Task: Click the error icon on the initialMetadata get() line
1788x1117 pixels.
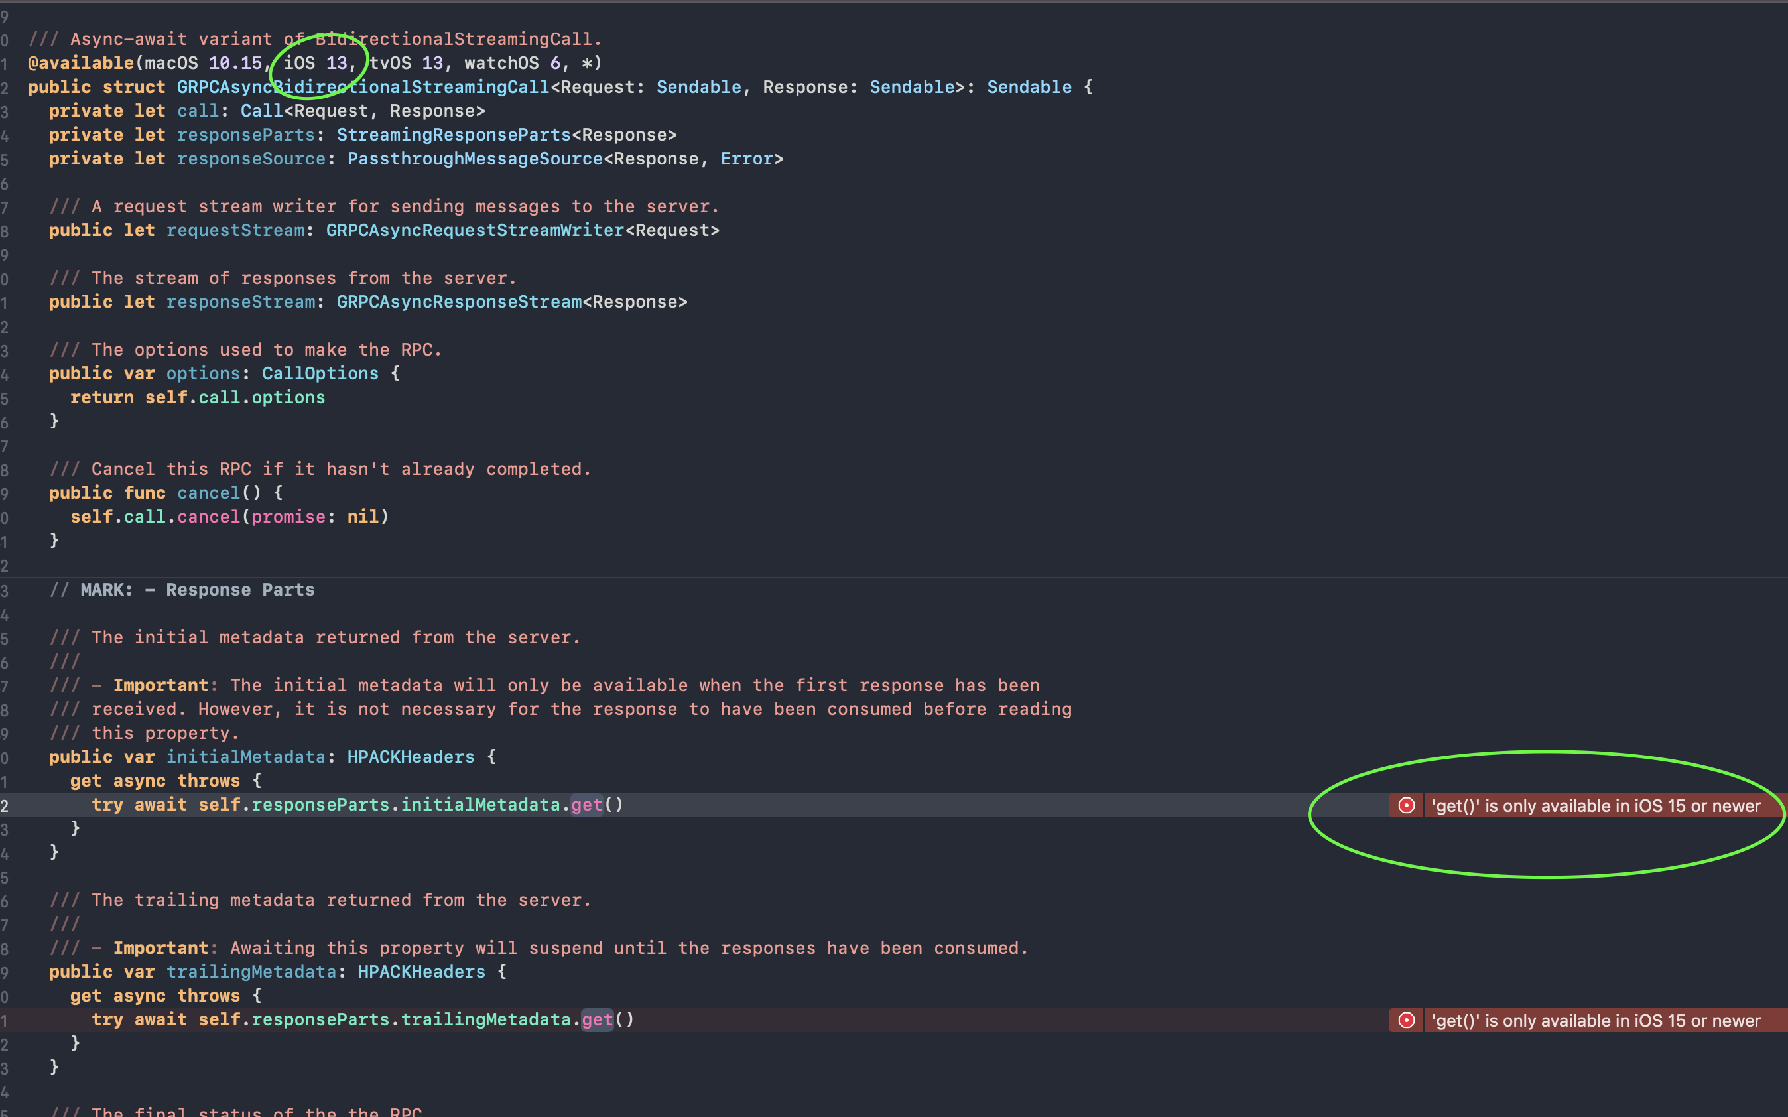Action: [x=1406, y=805]
